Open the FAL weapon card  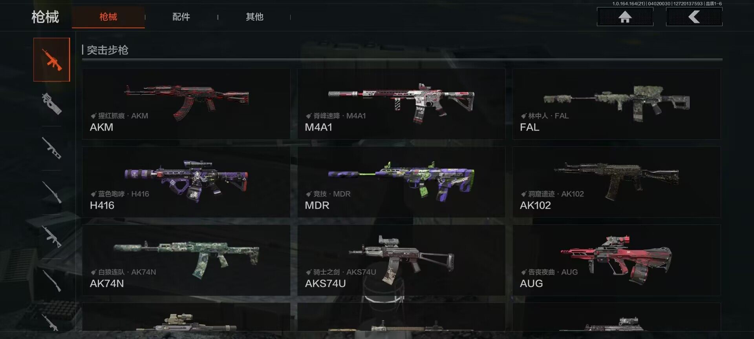click(x=617, y=104)
